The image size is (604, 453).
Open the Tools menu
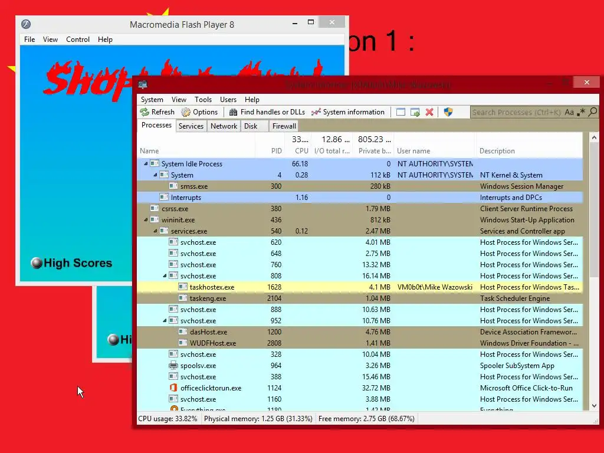tap(203, 99)
